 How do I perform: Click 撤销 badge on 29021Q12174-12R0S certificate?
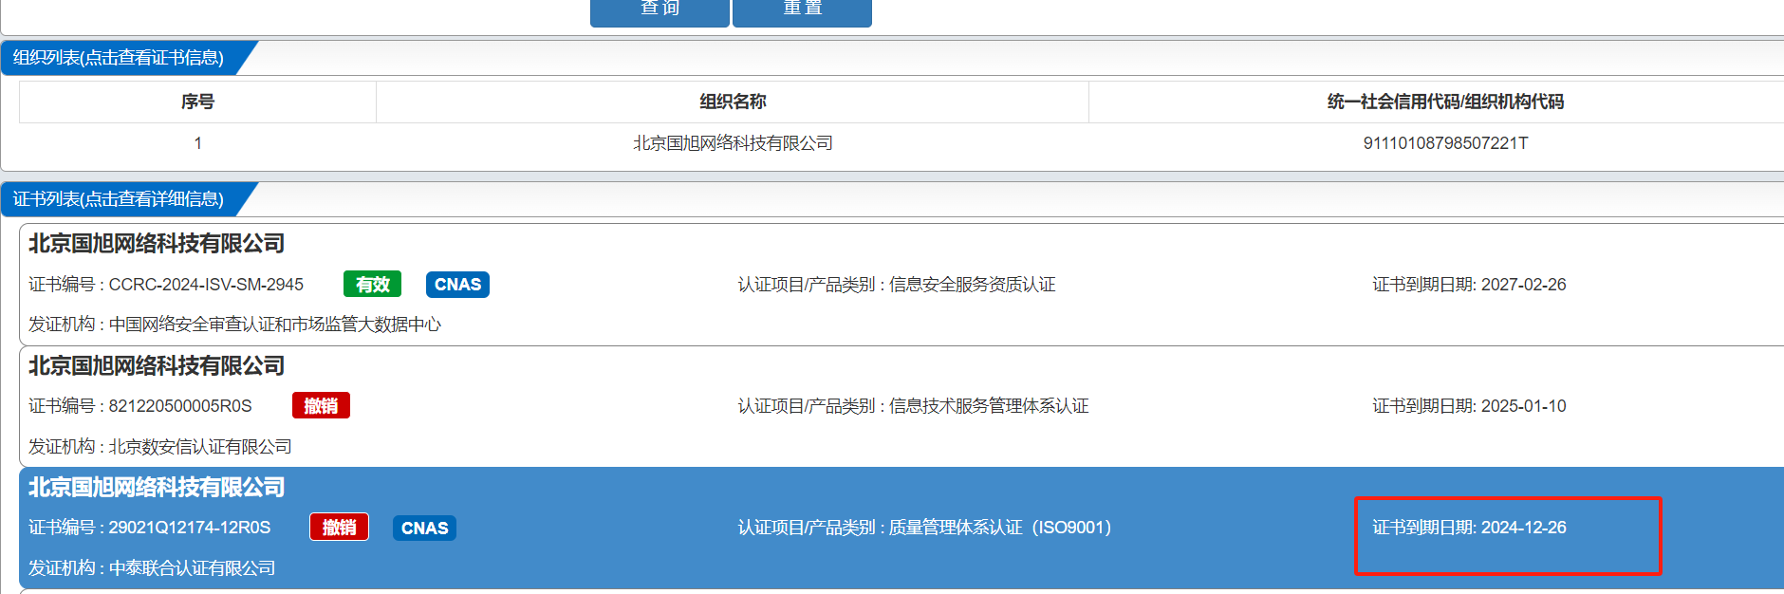[339, 528]
